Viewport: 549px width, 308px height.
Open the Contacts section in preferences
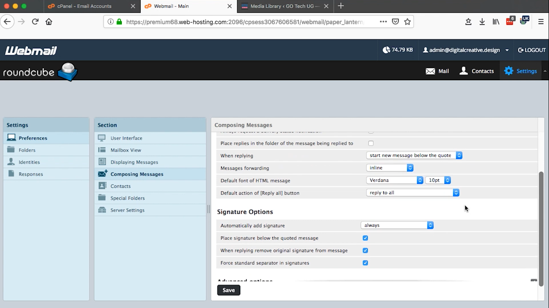150,186
